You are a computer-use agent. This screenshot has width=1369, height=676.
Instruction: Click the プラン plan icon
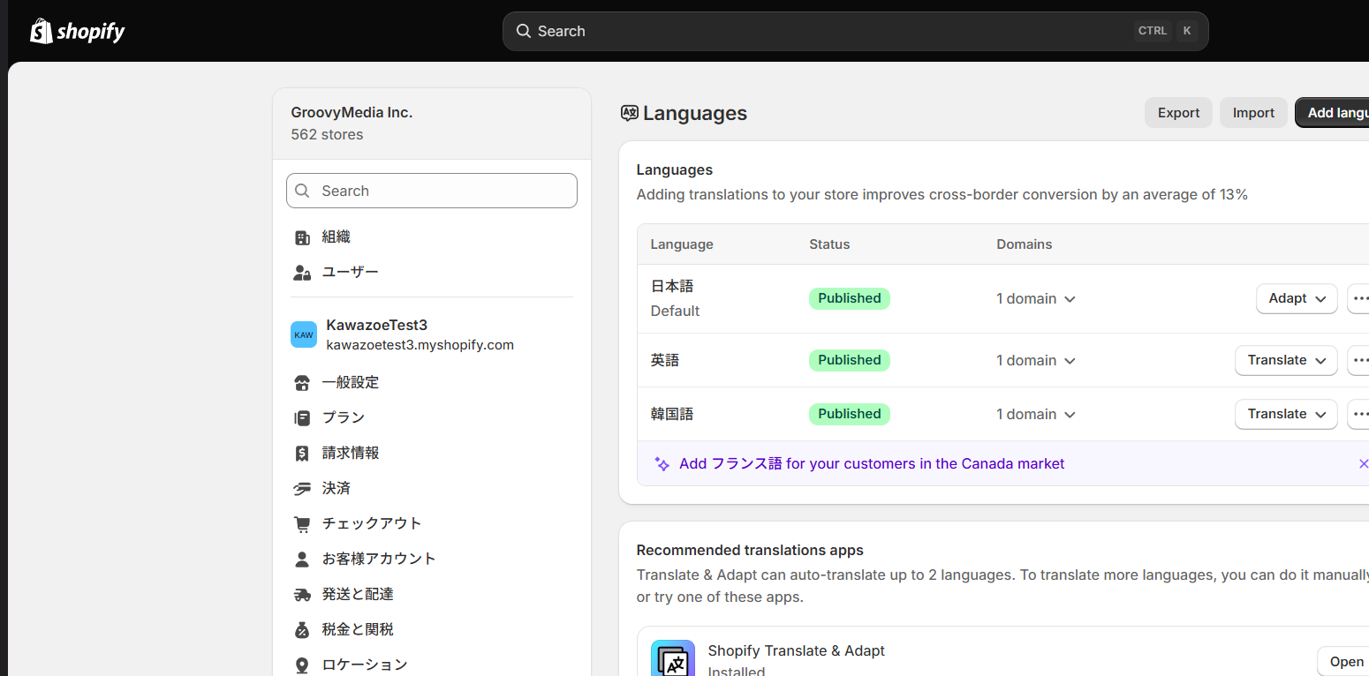302,418
